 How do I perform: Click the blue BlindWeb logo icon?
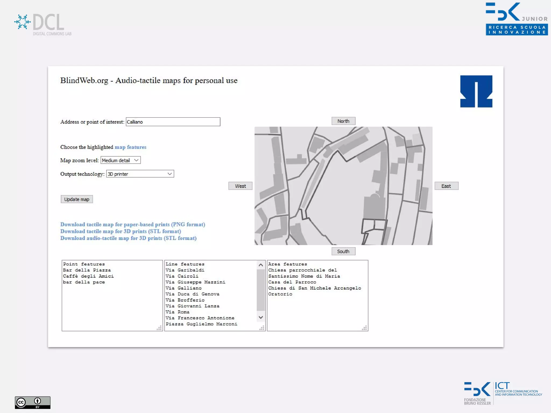476,91
